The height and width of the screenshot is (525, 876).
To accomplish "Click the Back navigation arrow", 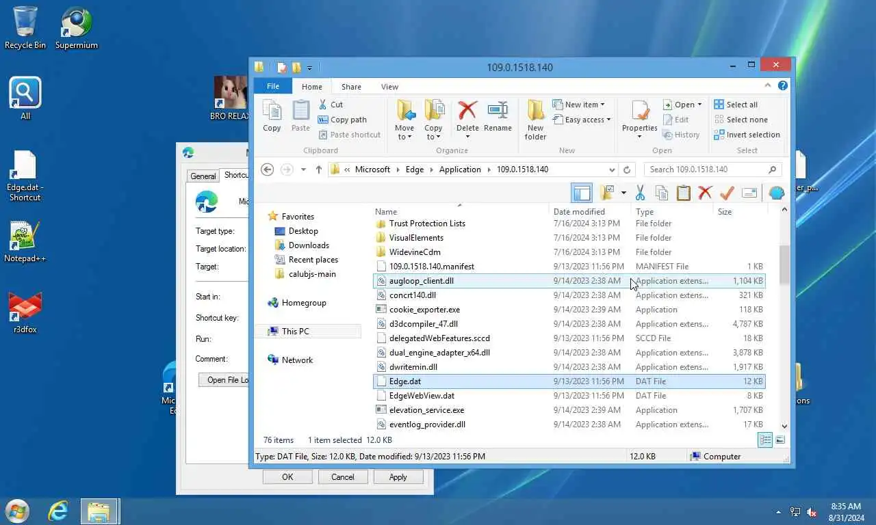I will coord(268,170).
